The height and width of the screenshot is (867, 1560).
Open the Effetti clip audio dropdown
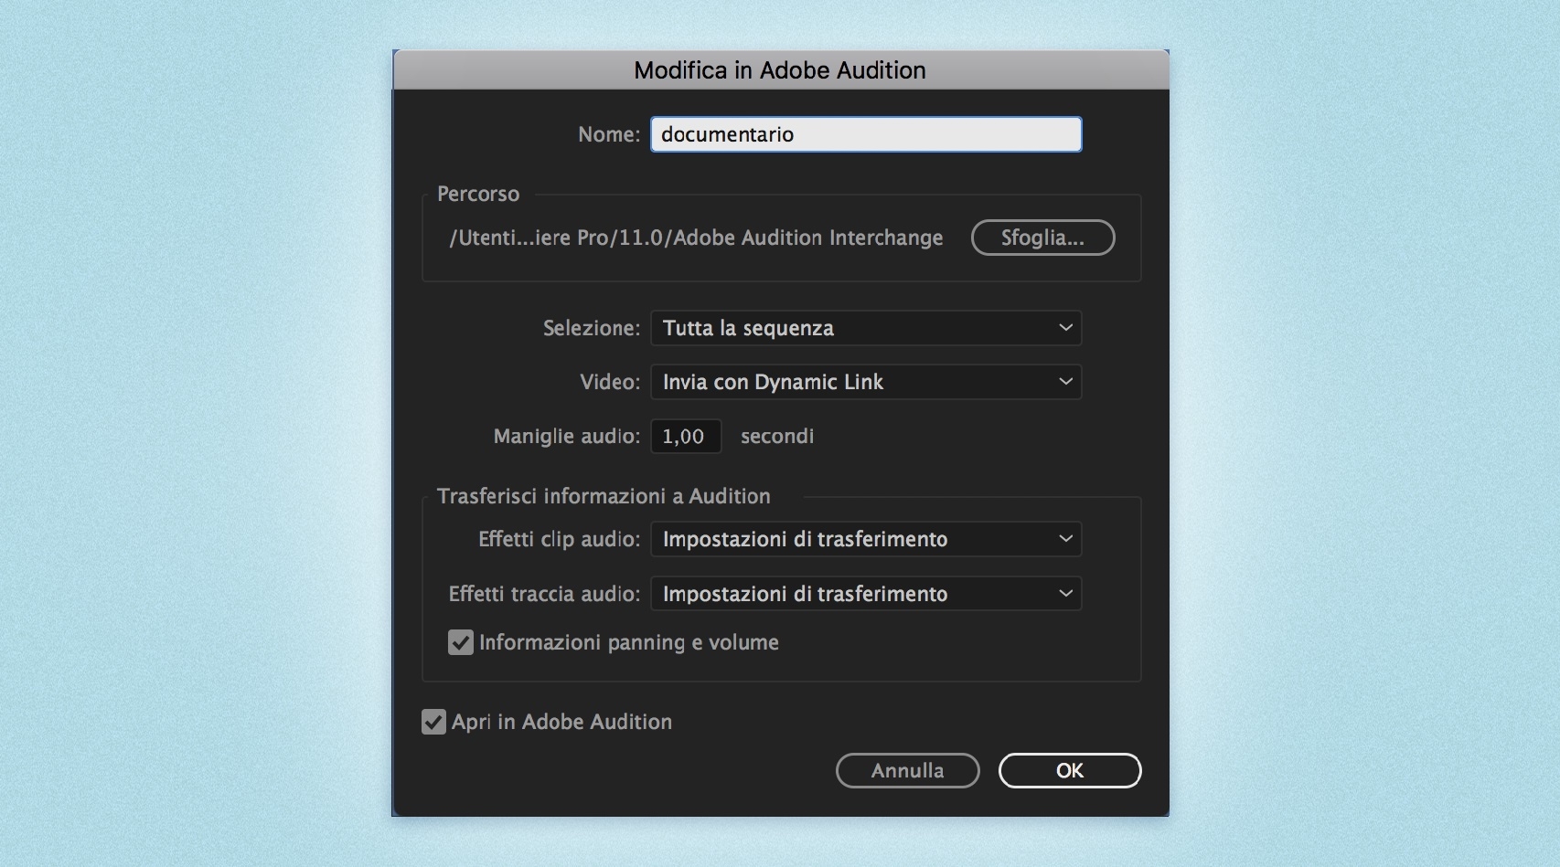865,539
